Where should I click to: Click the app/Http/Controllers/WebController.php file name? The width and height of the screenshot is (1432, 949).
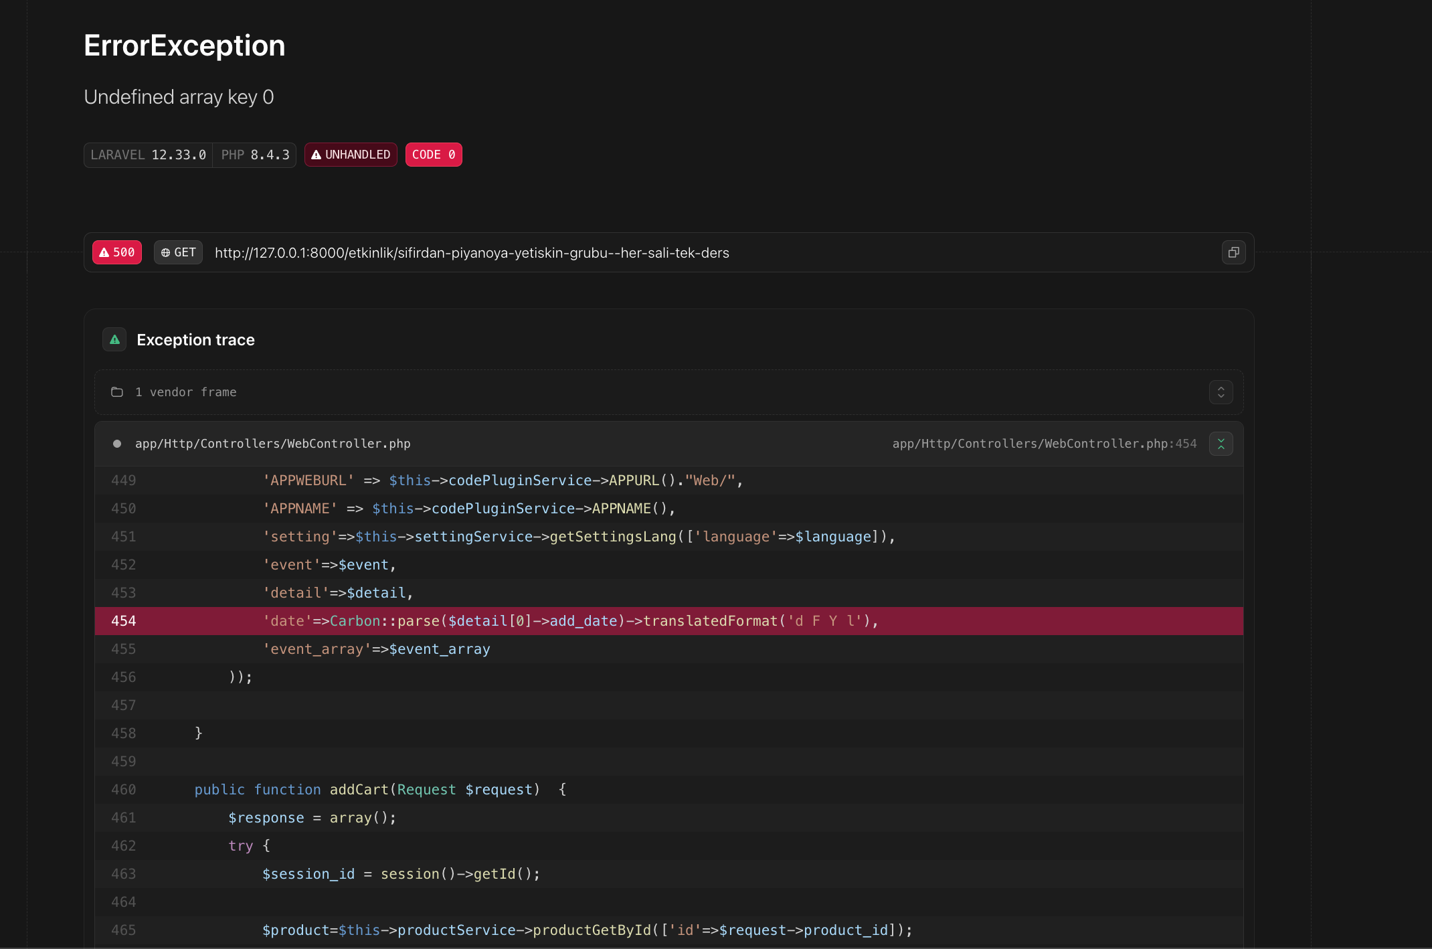273,444
